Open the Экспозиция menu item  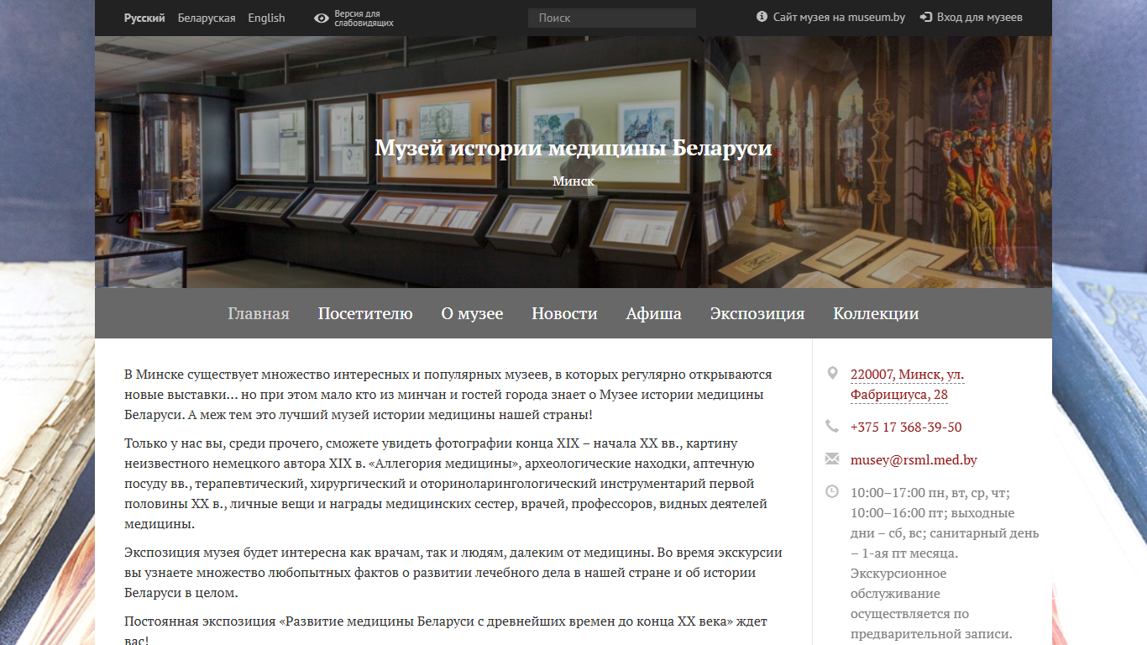pyautogui.click(x=757, y=313)
